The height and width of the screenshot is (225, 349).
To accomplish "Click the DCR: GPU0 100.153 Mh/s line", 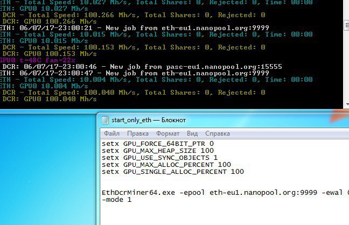I will pyautogui.click(x=50, y=54).
